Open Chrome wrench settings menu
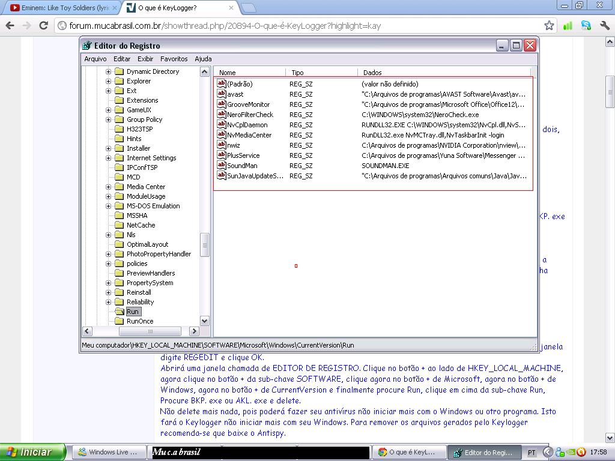This screenshot has height=461, width=615. click(x=605, y=26)
